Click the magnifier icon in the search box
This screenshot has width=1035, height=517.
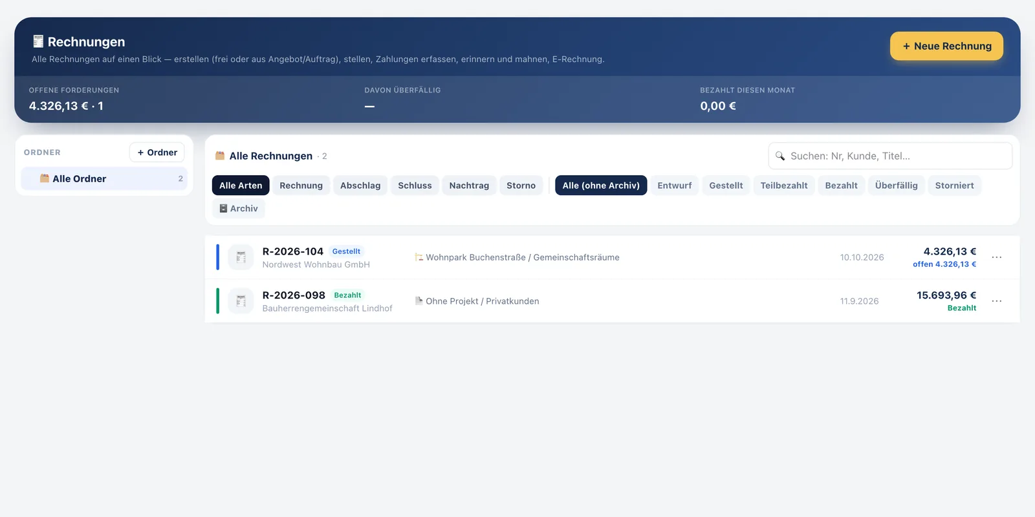[780, 156]
